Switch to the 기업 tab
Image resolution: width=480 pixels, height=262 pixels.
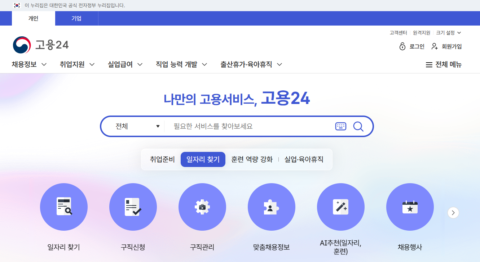point(76,18)
